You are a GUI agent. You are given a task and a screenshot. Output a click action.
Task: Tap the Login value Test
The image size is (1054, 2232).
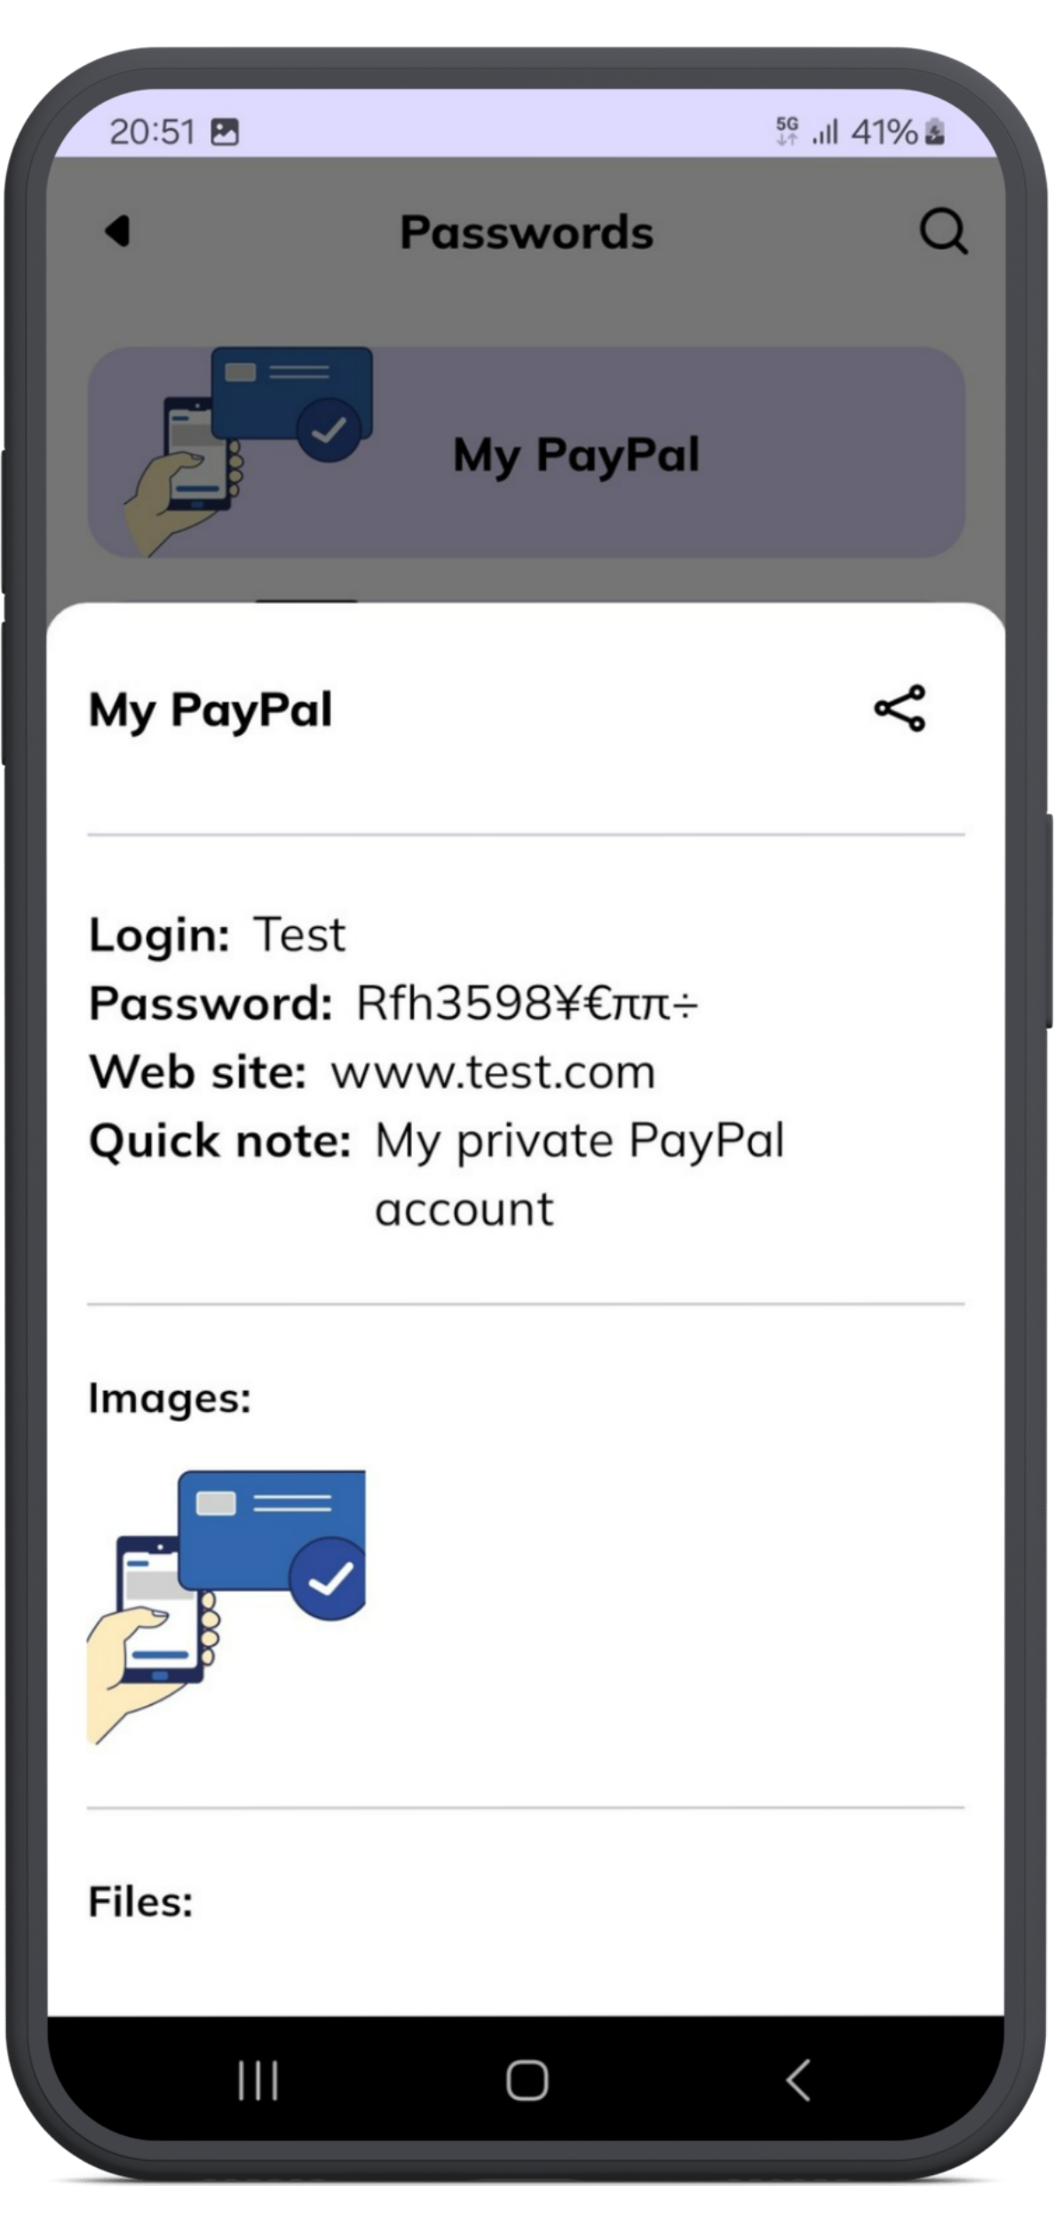point(299,934)
